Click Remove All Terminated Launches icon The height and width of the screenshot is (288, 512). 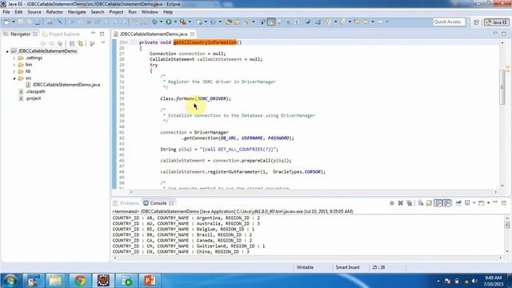click(x=410, y=203)
